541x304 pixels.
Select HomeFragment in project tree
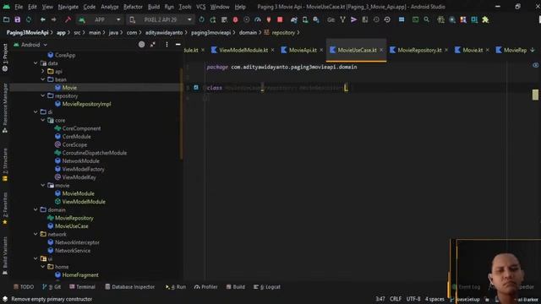[80, 275]
